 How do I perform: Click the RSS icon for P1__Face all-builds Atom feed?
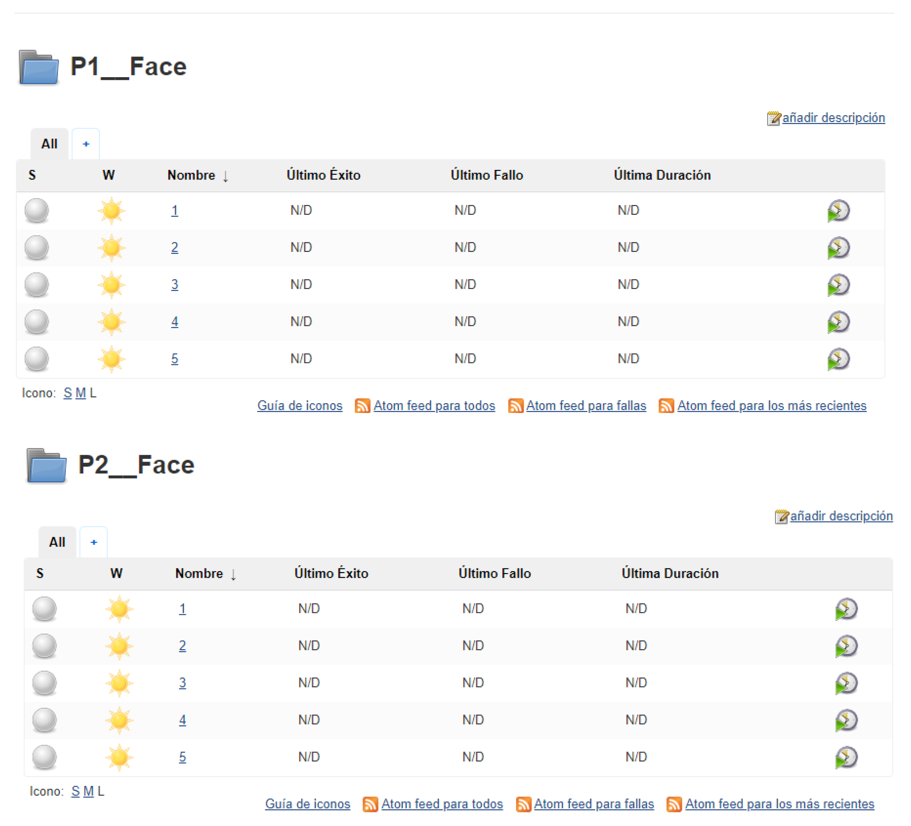click(x=362, y=406)
